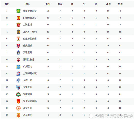The image size is (136, 121).
Task: Click the Shanghai SIPG red crest
Action: [x=18, y=25]
